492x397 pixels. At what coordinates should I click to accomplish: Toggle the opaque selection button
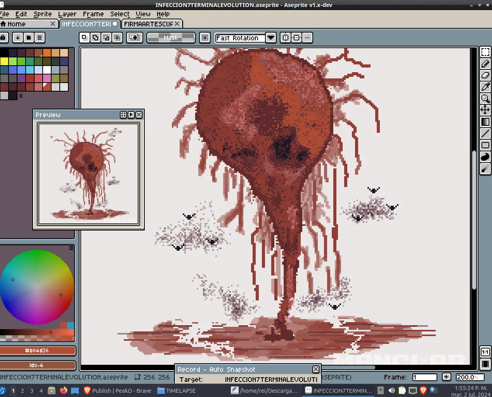point(135,38)
